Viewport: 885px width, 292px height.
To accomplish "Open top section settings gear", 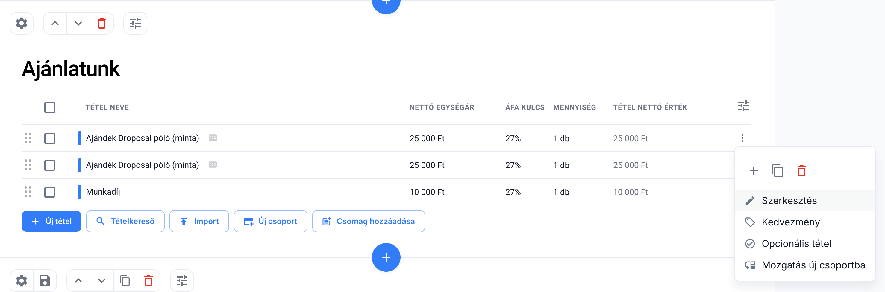I will (x=22, y=23).
